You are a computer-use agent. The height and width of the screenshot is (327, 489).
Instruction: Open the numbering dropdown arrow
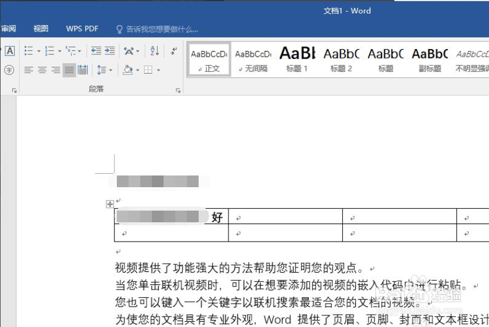(x=60, y=51)
